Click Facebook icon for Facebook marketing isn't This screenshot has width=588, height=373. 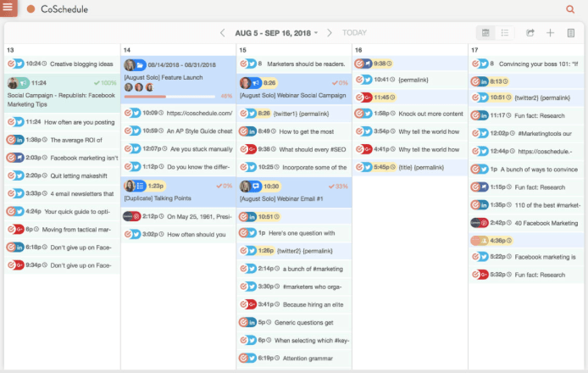coord(19,158)
